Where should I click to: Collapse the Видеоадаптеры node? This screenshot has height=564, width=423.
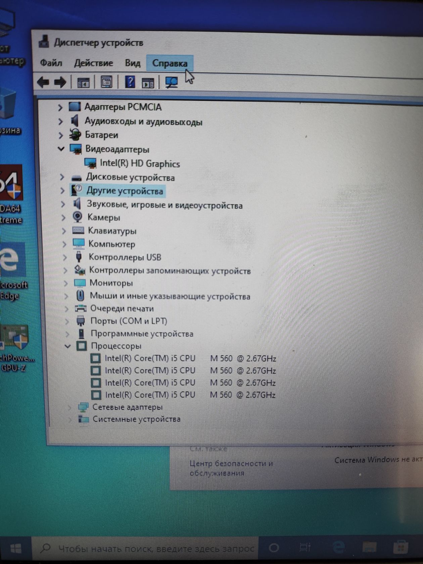(x=61, y=149)
